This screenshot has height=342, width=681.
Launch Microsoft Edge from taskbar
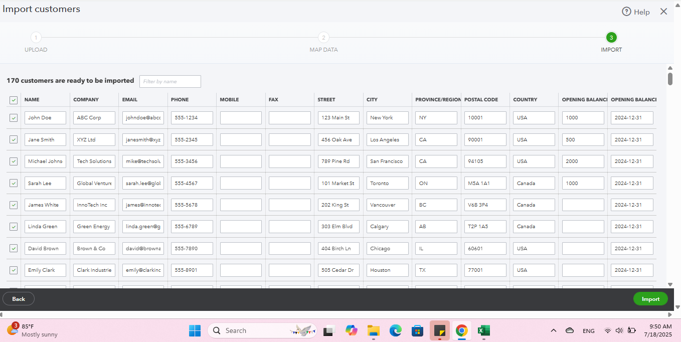click(396, 330)
